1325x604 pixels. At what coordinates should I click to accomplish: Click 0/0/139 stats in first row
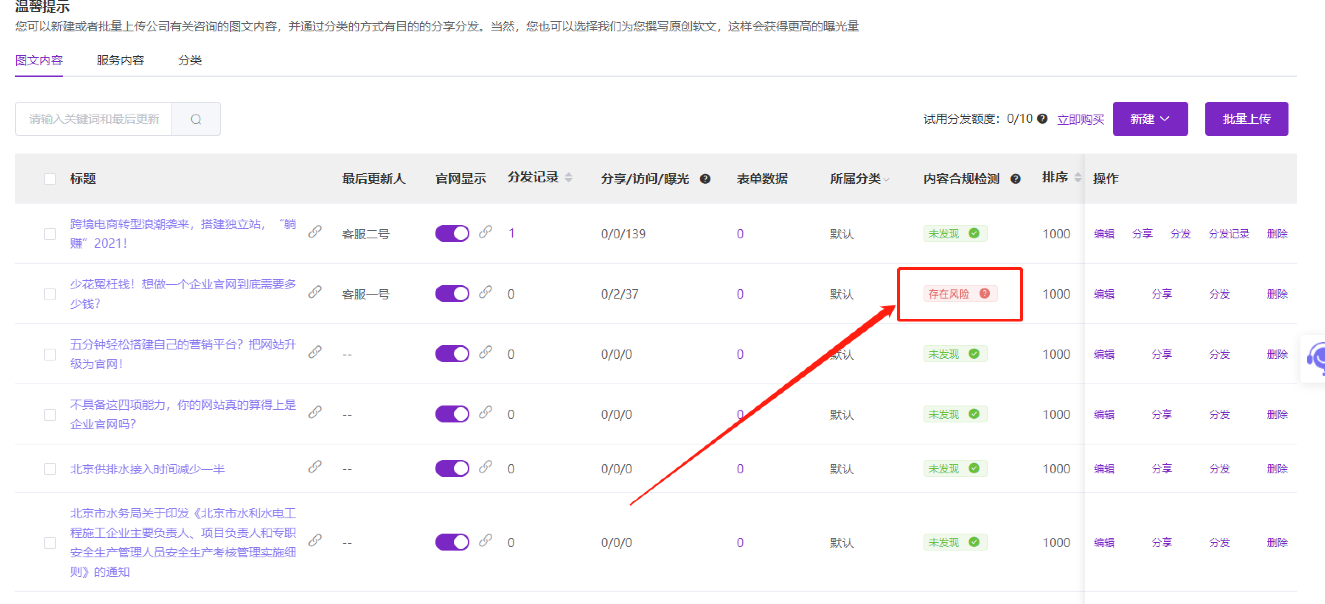pos(623,234)
